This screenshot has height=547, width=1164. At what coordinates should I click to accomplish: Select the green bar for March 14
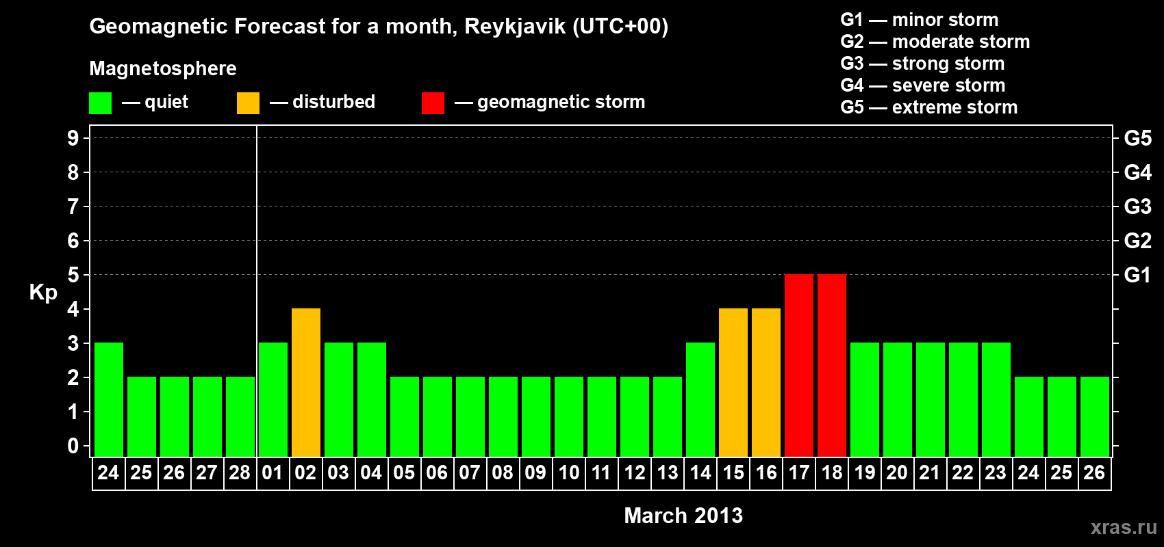tap(700, 399)
